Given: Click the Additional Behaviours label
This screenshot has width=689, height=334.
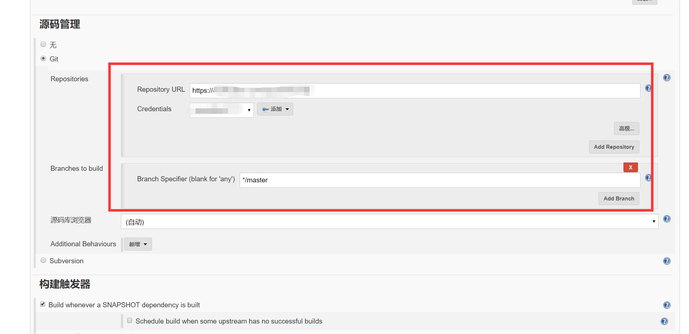Looking at the screenshot, I should 83,244.
